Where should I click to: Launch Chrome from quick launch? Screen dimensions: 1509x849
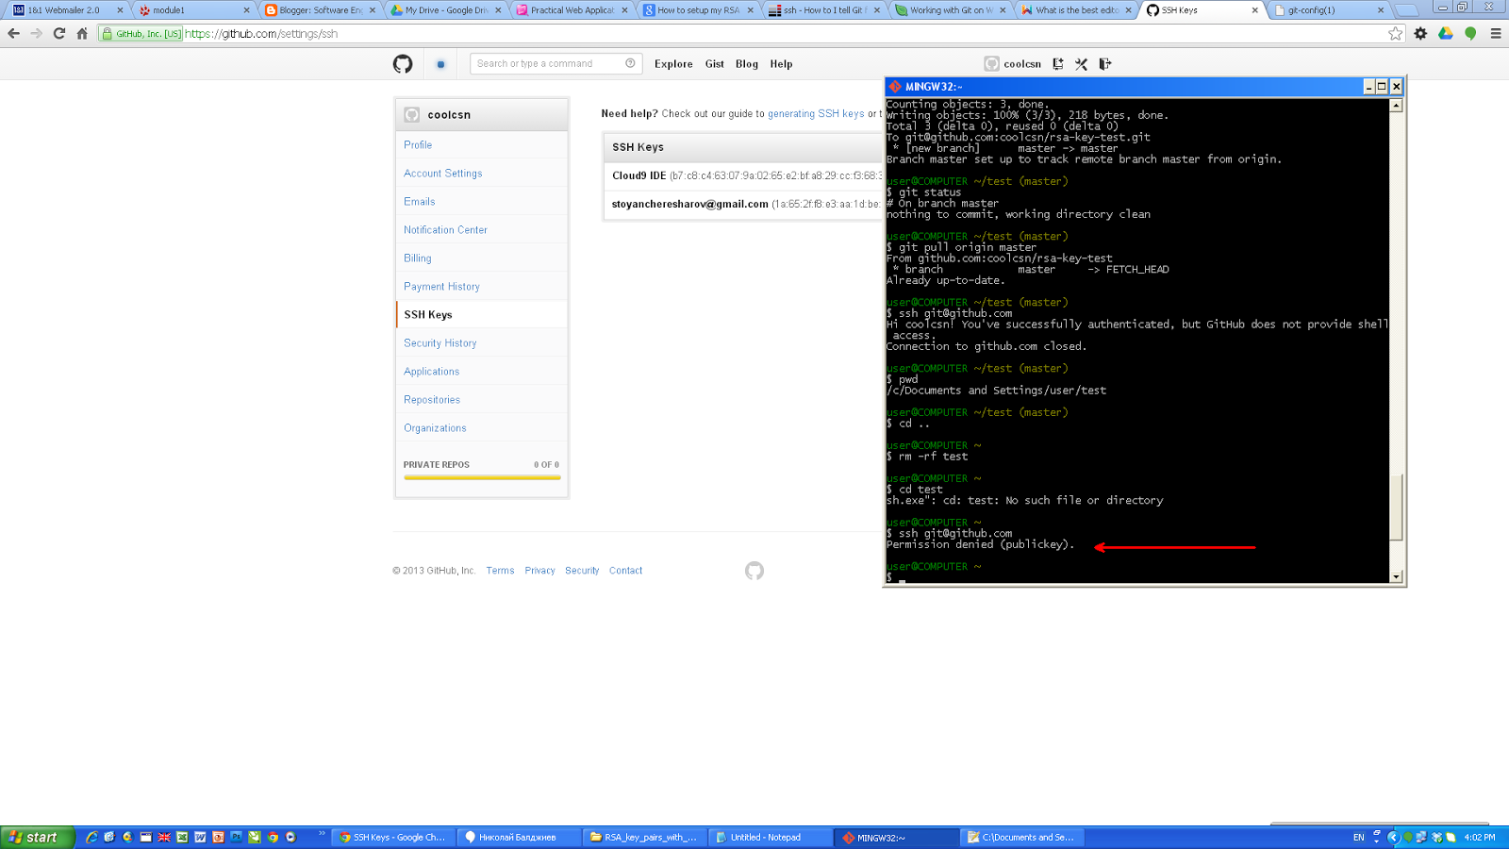click(273, 837)
